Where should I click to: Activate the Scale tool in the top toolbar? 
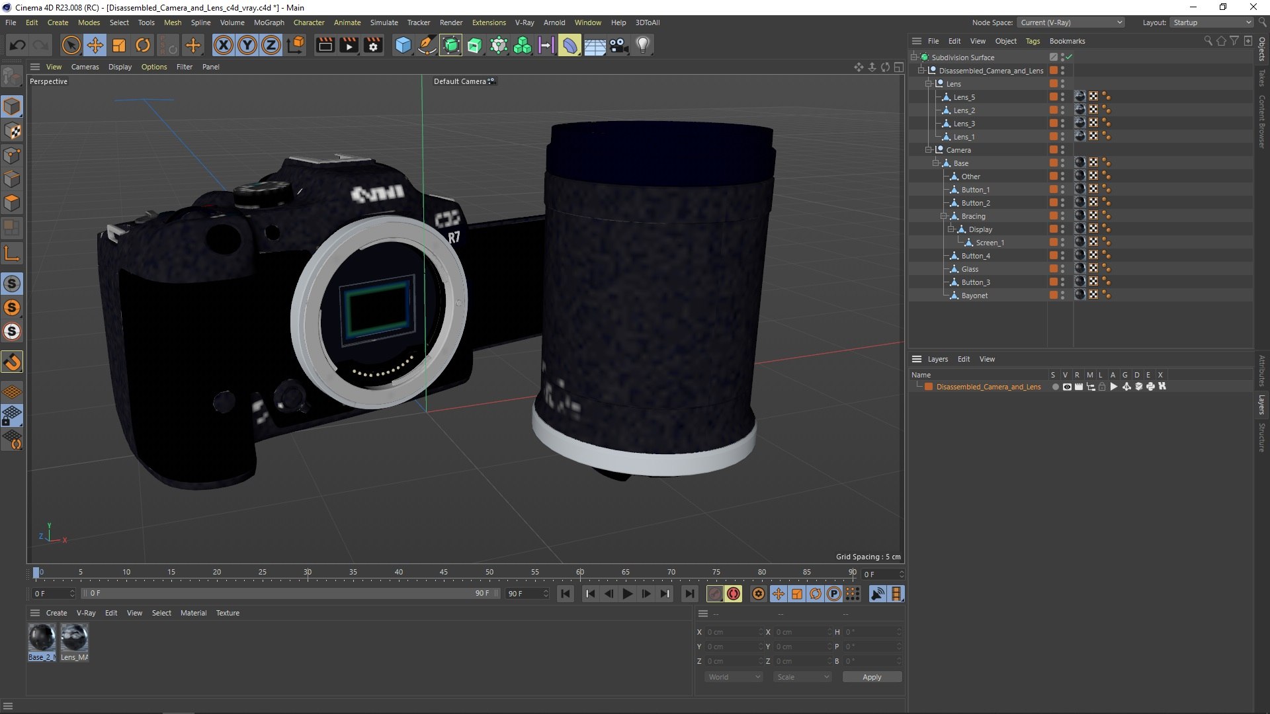click(x=119, y=45)
